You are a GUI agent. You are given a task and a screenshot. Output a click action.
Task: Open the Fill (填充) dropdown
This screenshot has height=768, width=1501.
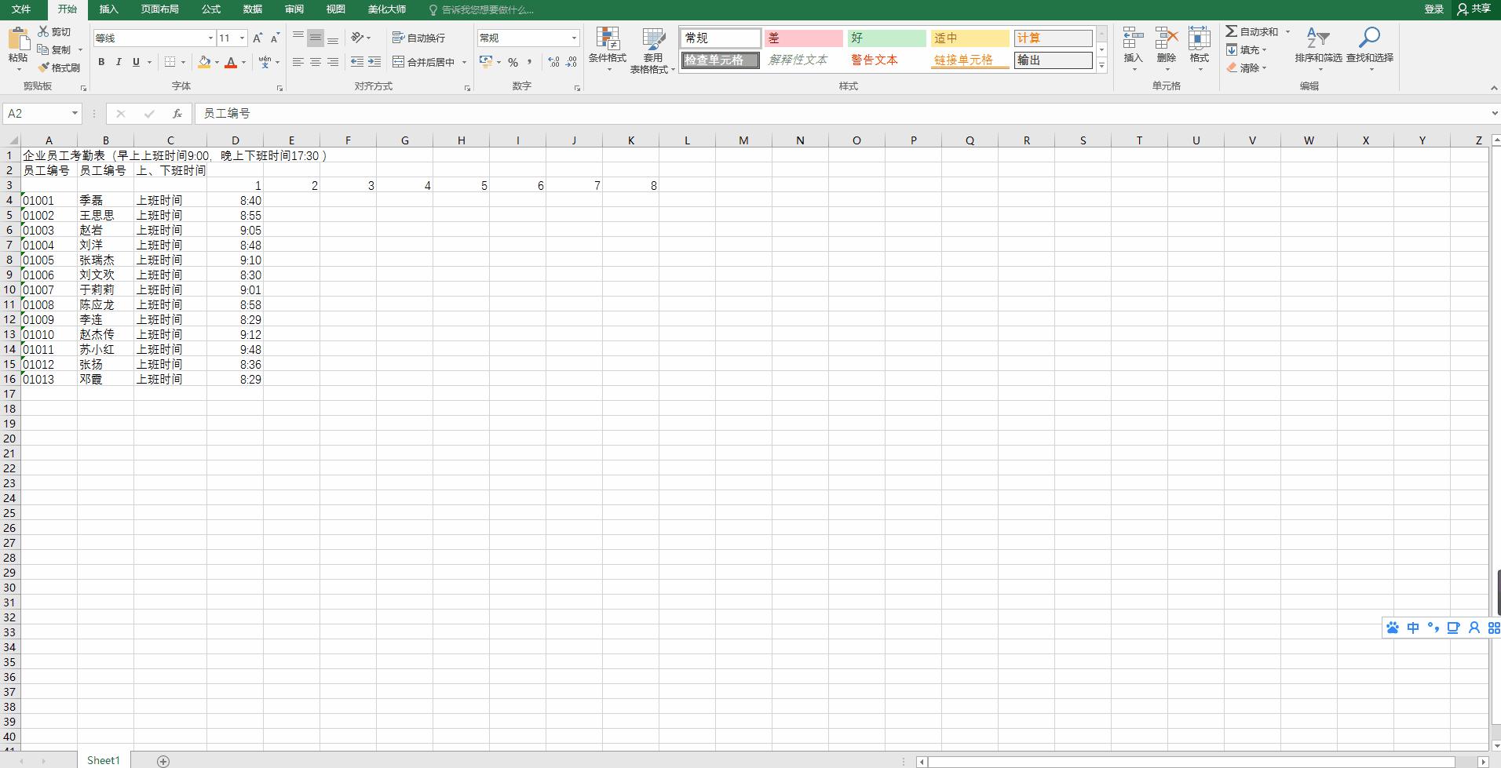(1247, 49)
